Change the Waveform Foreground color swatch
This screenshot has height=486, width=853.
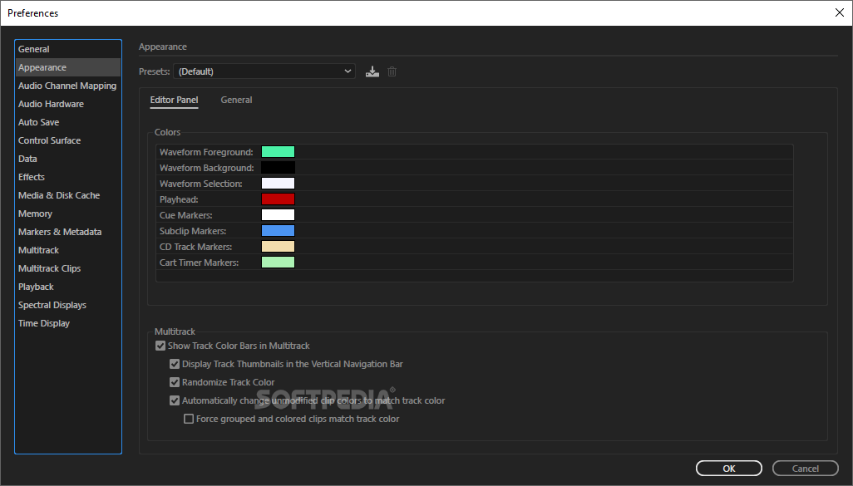278,152
